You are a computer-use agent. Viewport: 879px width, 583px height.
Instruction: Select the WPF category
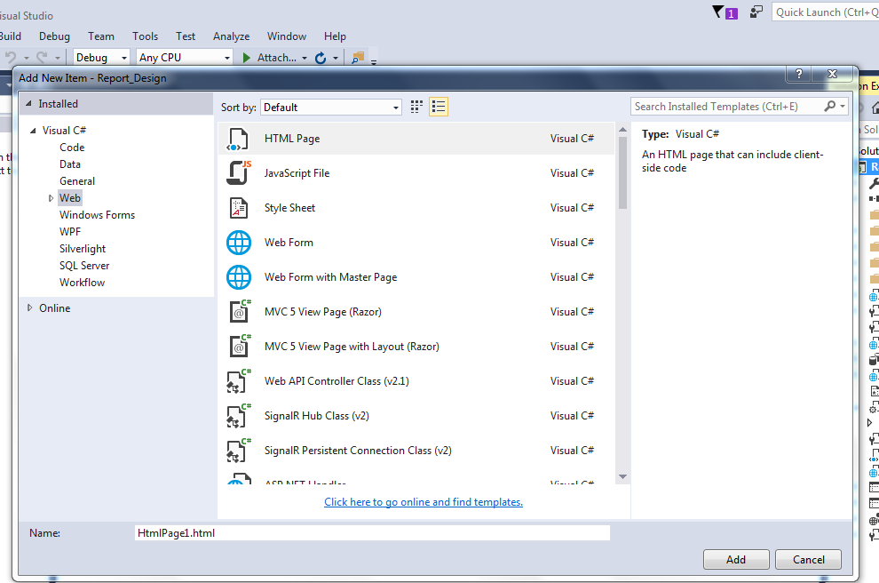click(70, 232)
